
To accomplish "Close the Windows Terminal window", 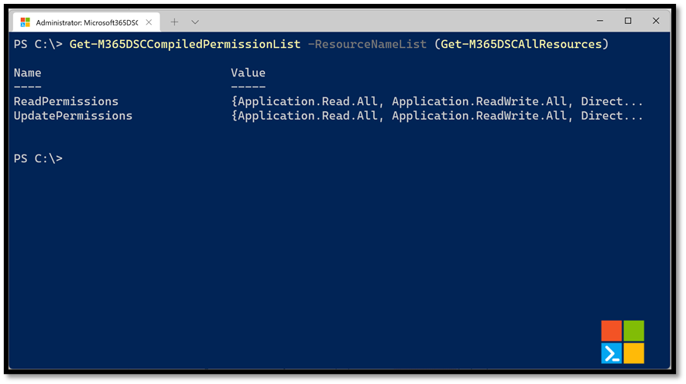I will (x=656, y=21).
